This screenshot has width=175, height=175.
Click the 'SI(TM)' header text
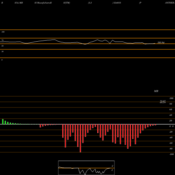point(66,3)
